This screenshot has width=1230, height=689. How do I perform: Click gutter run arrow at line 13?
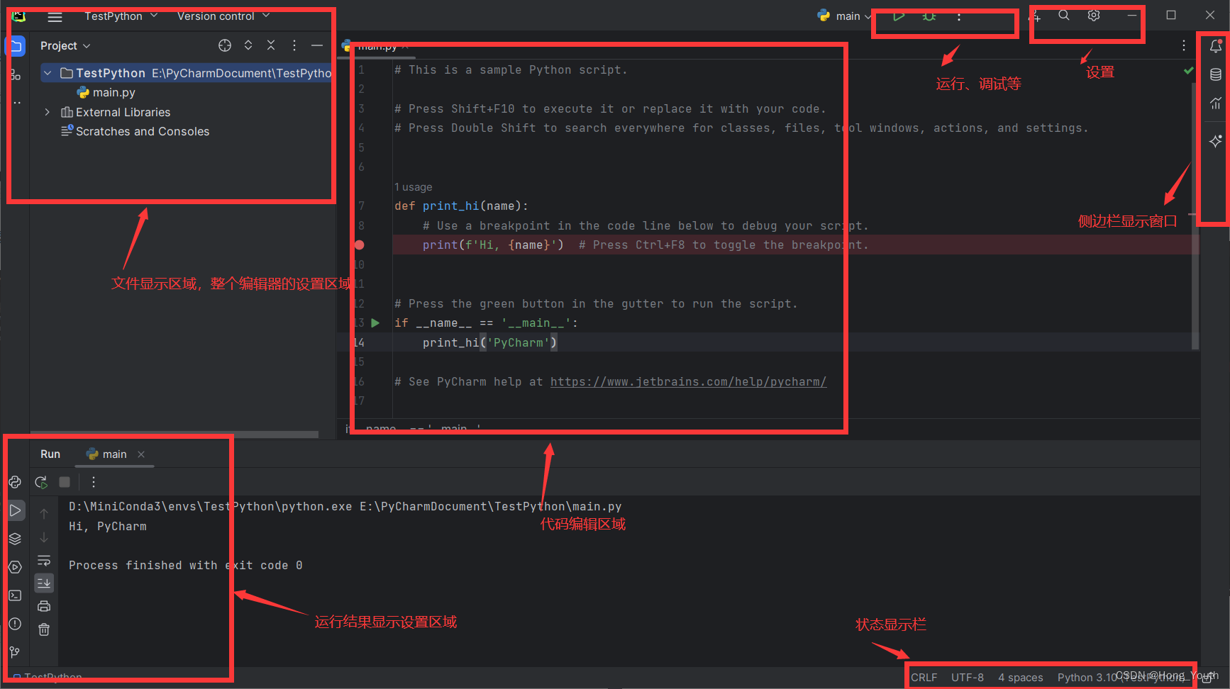[x=375, y=323]
